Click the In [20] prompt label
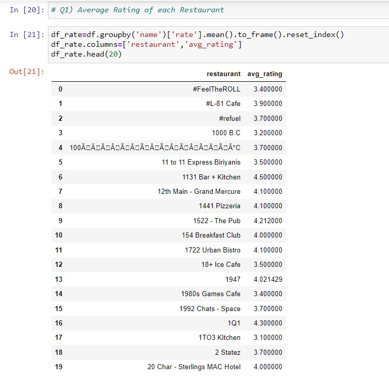 27,10
